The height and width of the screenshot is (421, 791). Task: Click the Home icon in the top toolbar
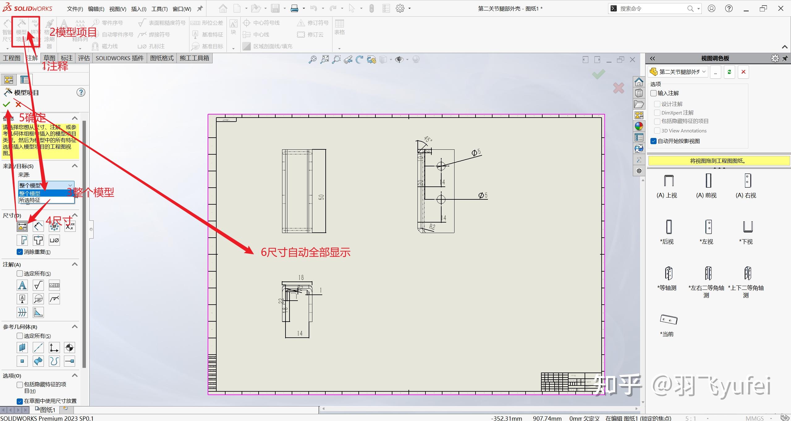click(x=223, y=8)
